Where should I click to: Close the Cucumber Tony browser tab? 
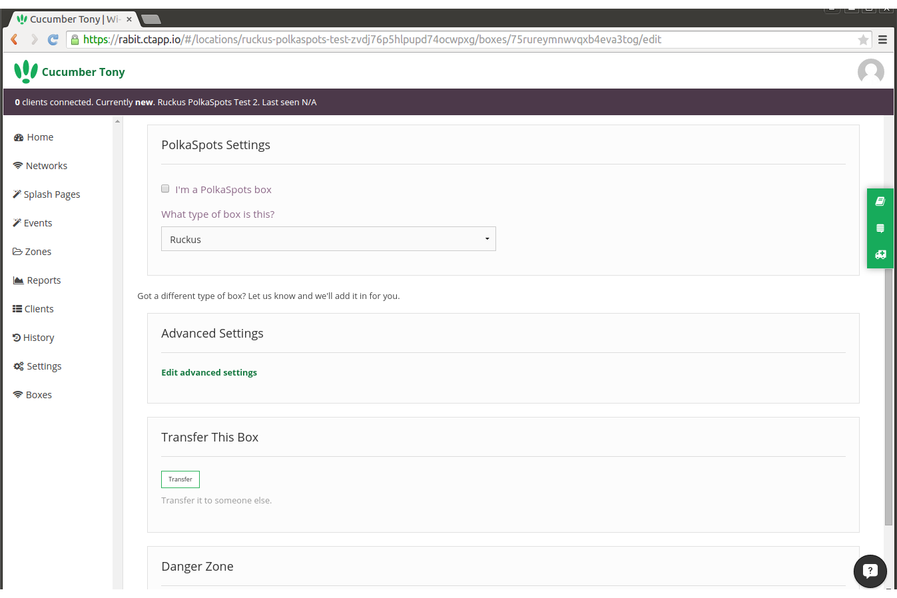tap(129, 19)
